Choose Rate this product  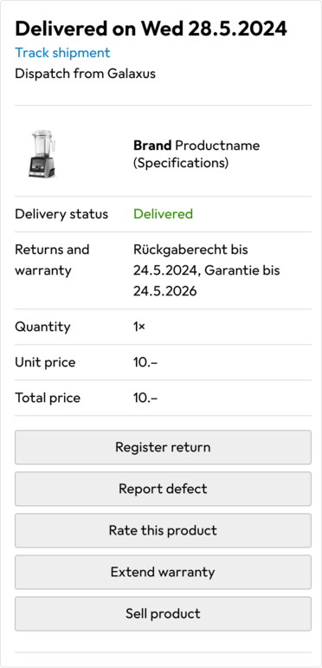tap(163, 530)
